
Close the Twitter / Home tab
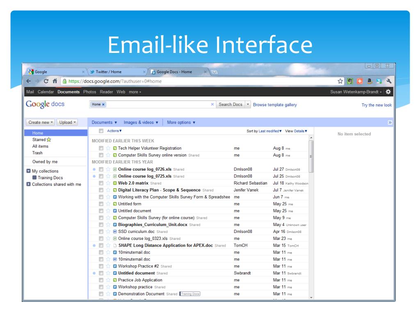144,72
